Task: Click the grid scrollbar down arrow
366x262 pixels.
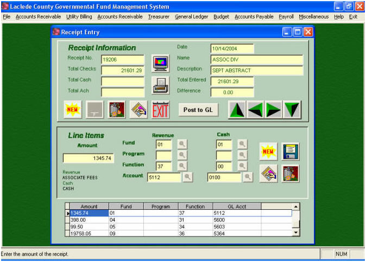Action: (296, 233)
